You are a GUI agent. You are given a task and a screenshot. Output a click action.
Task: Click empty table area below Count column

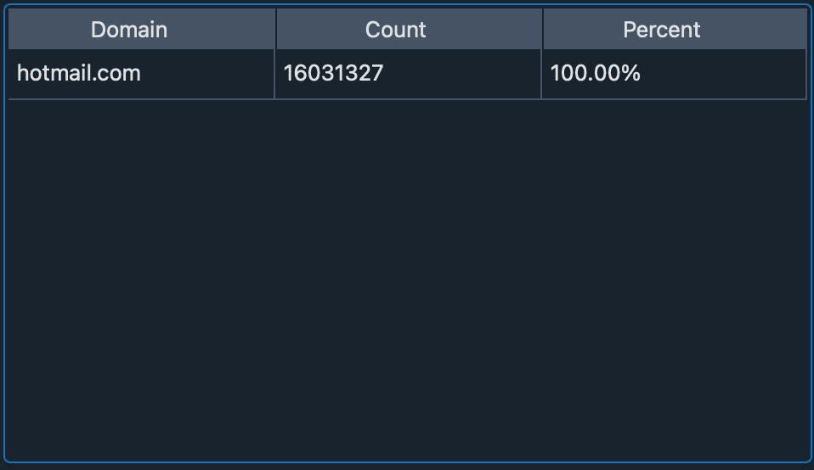pos(408,280)
